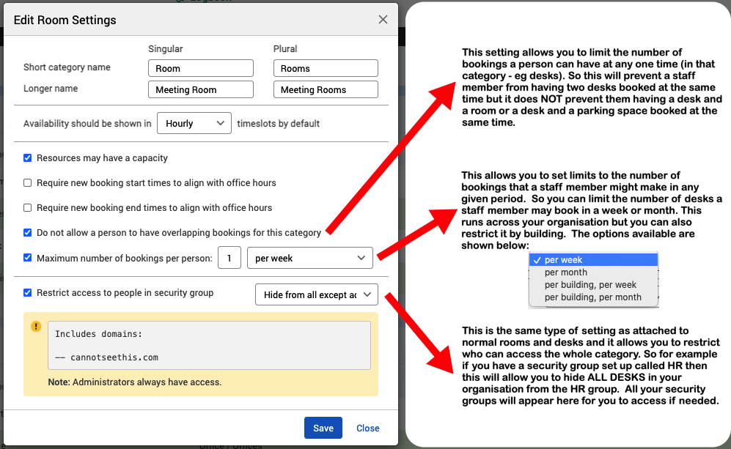Click the plural short name field 'Rooms'
Screen dimensions: 731x449
[326, 69]
